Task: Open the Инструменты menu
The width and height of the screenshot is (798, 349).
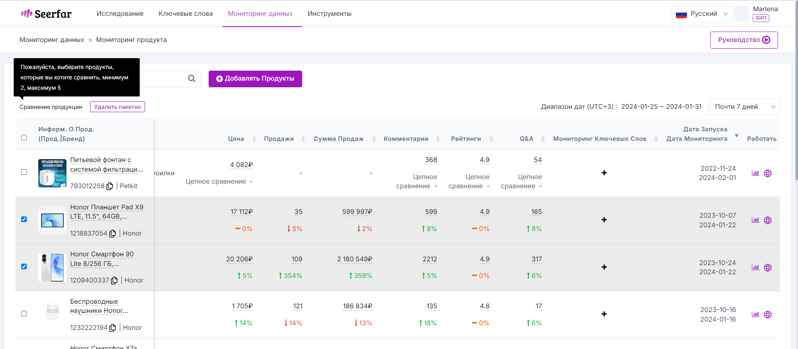Action: pyautogui.click(x=330, y=14)
